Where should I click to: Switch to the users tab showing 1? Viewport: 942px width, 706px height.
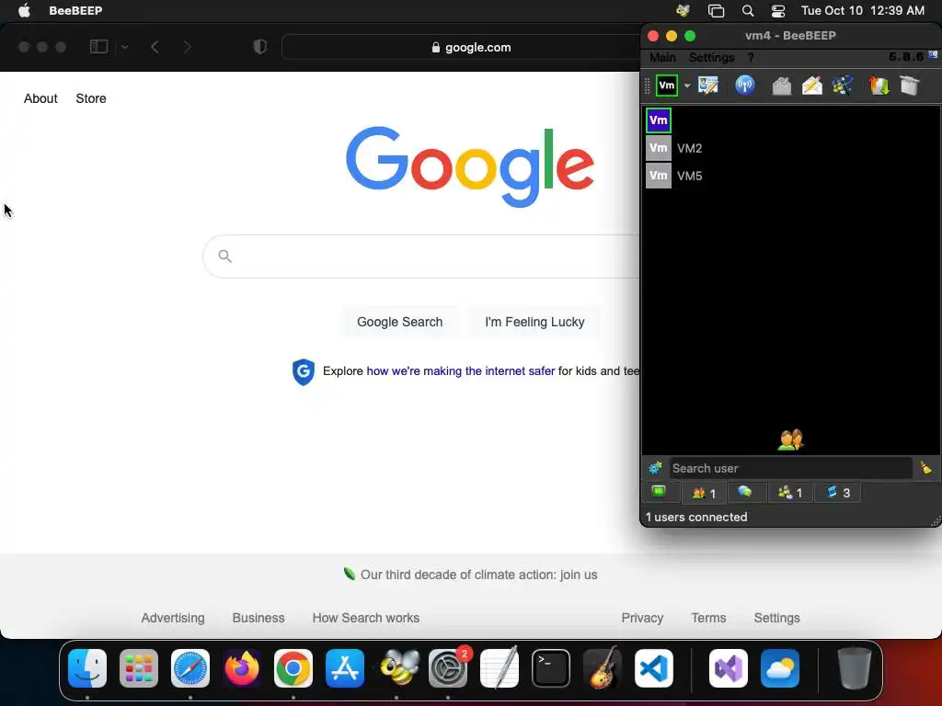pos(704,493)
